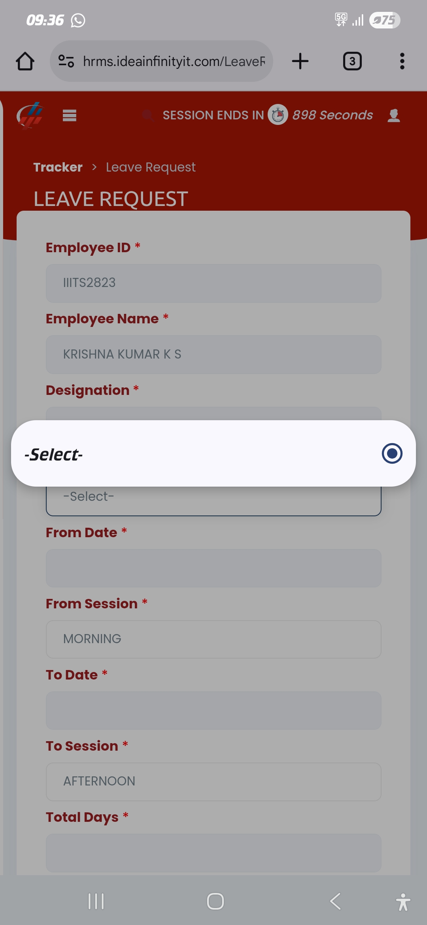Screen dimensions: 427x925
Task: Open the To Session dropdown
Action: (213, 781)
